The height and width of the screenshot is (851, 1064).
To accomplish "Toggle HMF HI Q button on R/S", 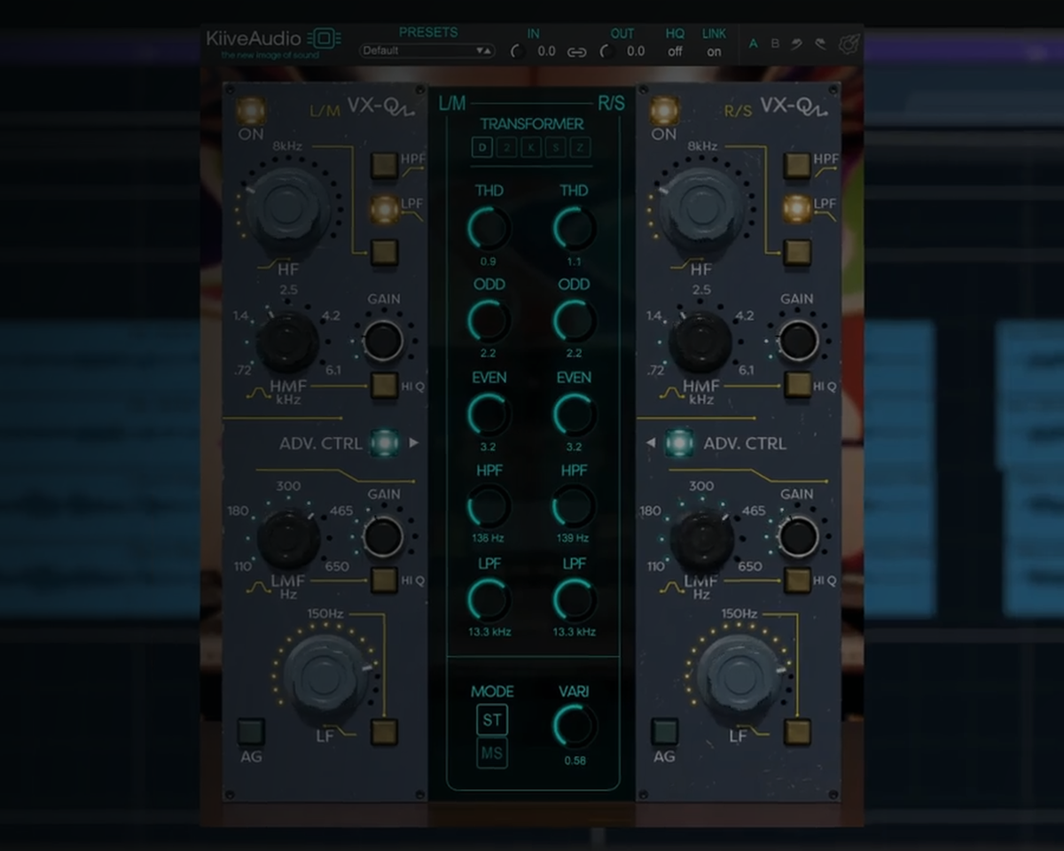I will tap(797, 385).
